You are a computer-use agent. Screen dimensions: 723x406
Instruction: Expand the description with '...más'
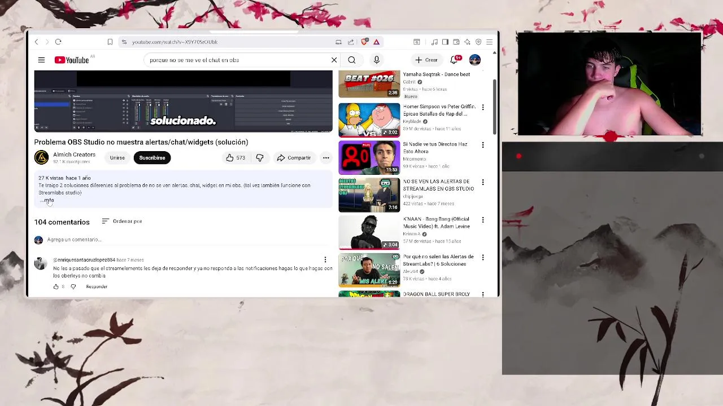49,200
